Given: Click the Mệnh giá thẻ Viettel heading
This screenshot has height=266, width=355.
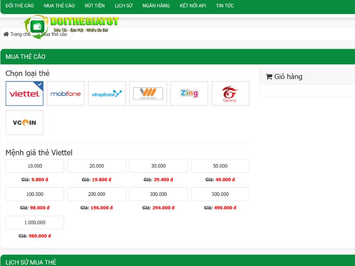Looking at the screenshot, I should (39, 153).
